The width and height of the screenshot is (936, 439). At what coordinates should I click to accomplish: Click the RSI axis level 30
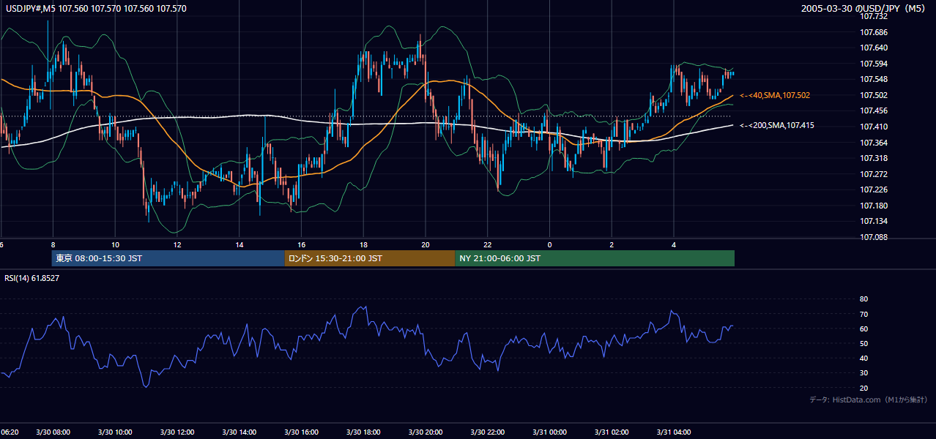pos(864,373)
